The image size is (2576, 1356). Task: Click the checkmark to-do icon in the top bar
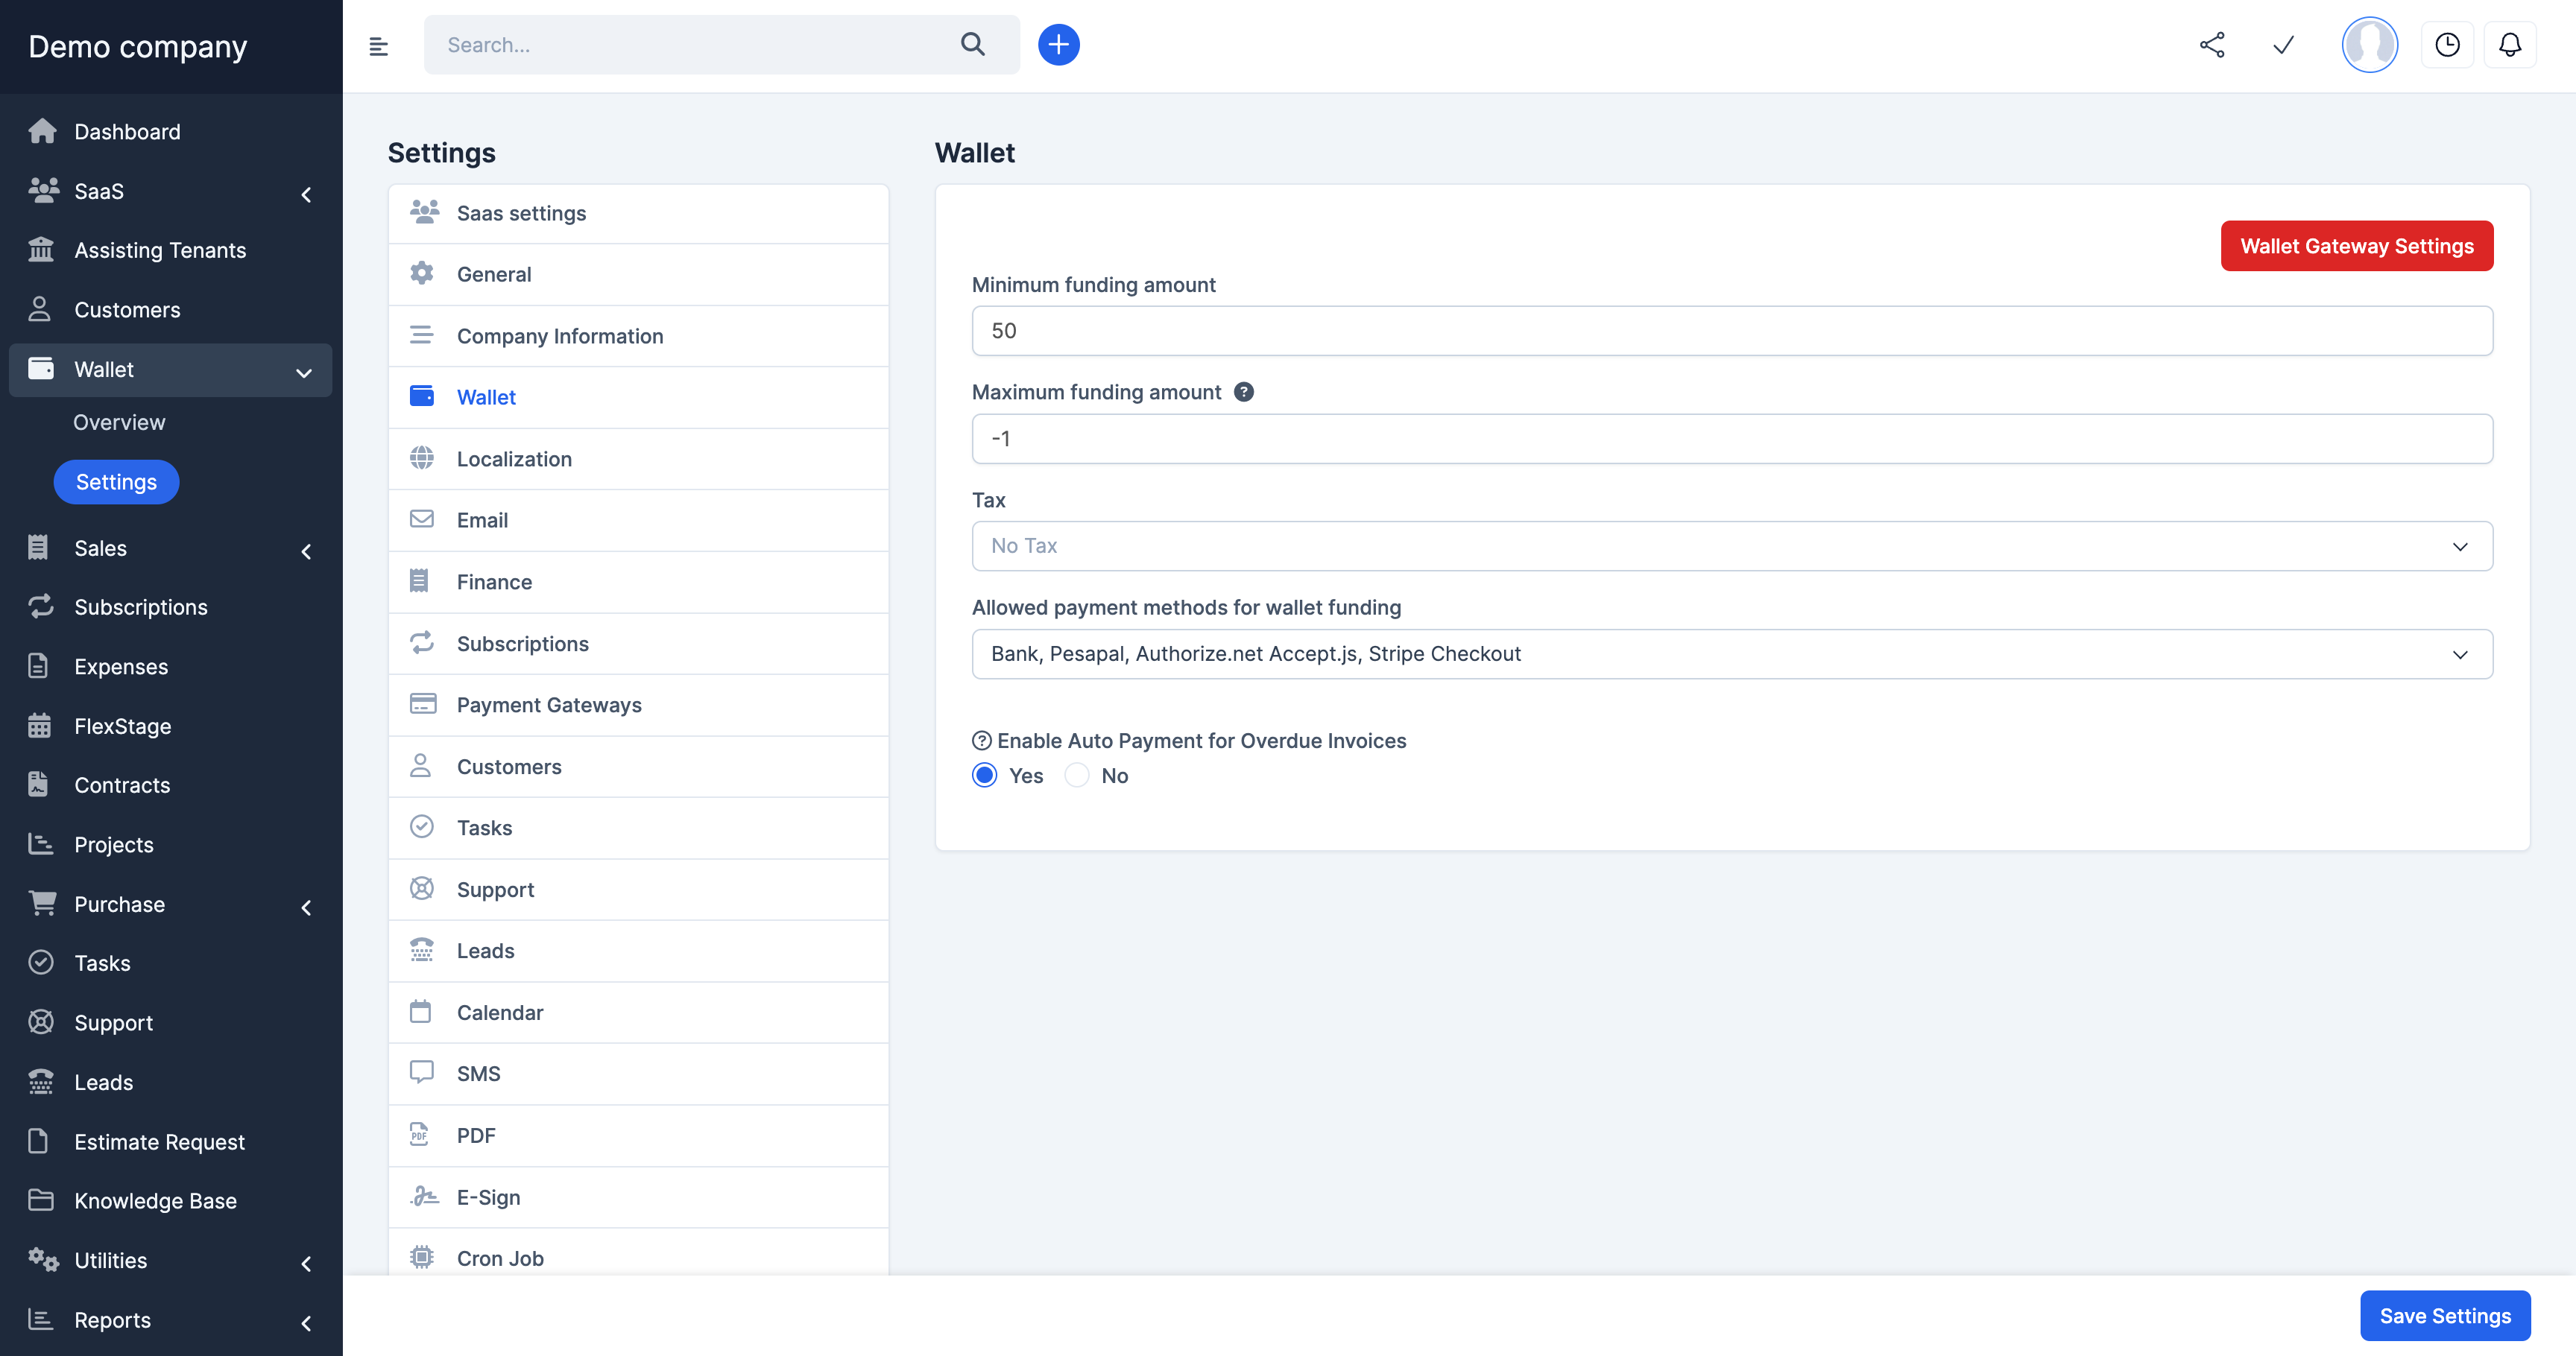pyautogui.click(x=2283, y=45)
